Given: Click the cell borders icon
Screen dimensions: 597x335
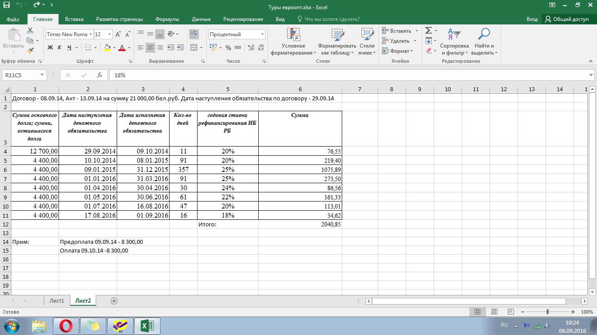Looking at the screenshot, I should point(88,48).
